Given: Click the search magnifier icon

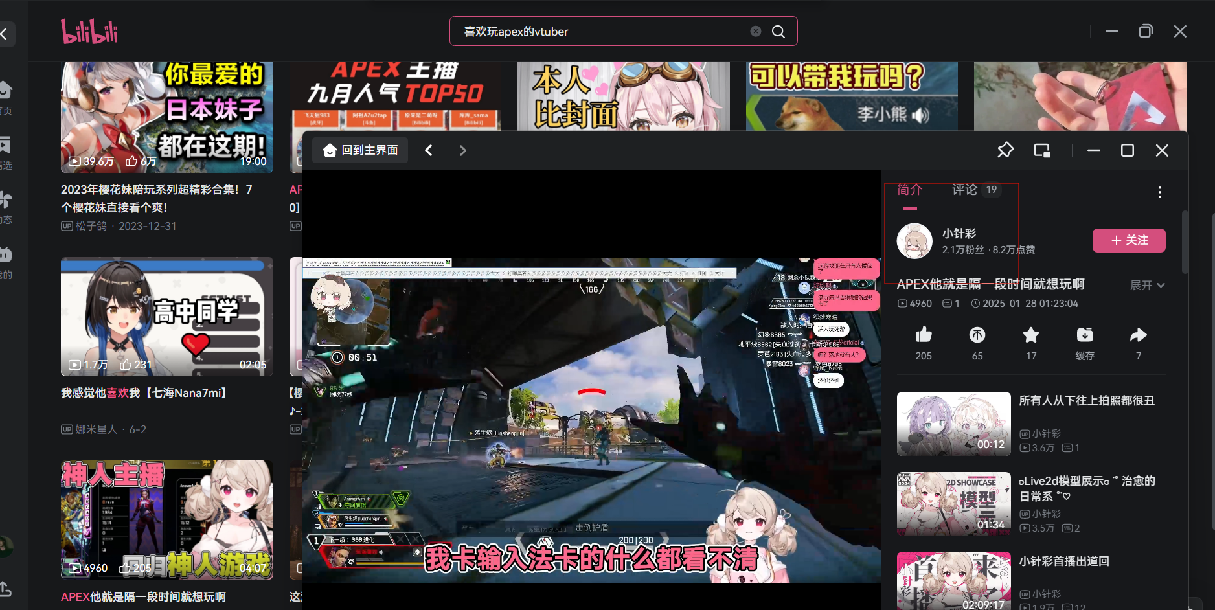Looking at the screenshot, I should (778, 31).
